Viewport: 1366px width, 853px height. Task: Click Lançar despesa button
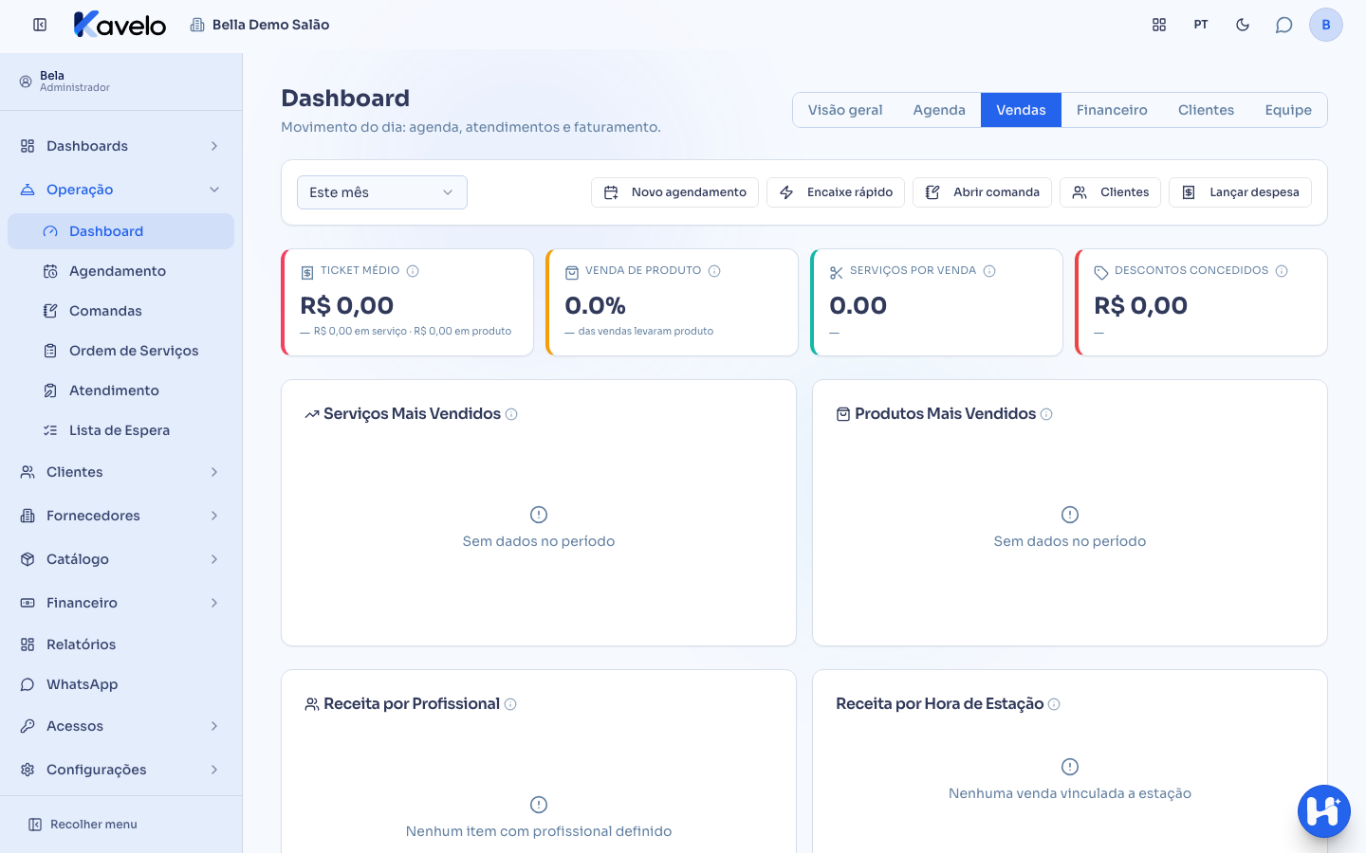pyautogui.click(x=1241, y=192)
